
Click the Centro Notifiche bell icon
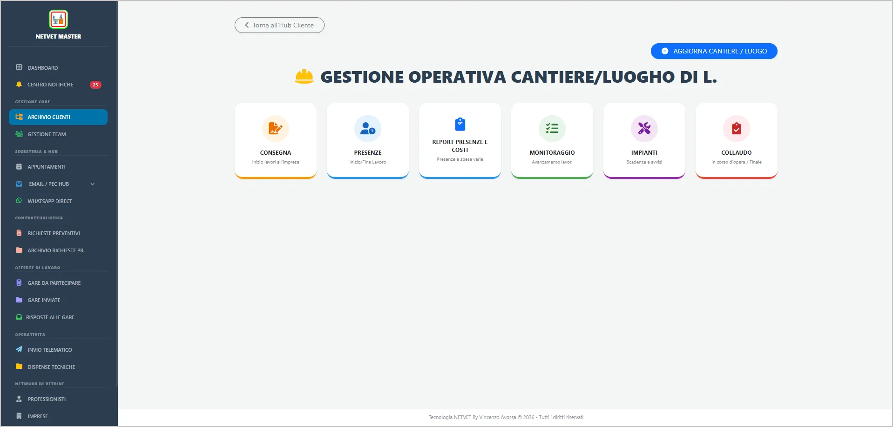click(19, 85)
